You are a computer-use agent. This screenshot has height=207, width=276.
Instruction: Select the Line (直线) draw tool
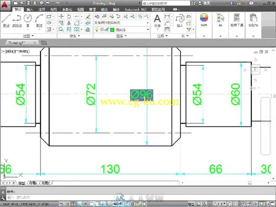pos(6,20)
